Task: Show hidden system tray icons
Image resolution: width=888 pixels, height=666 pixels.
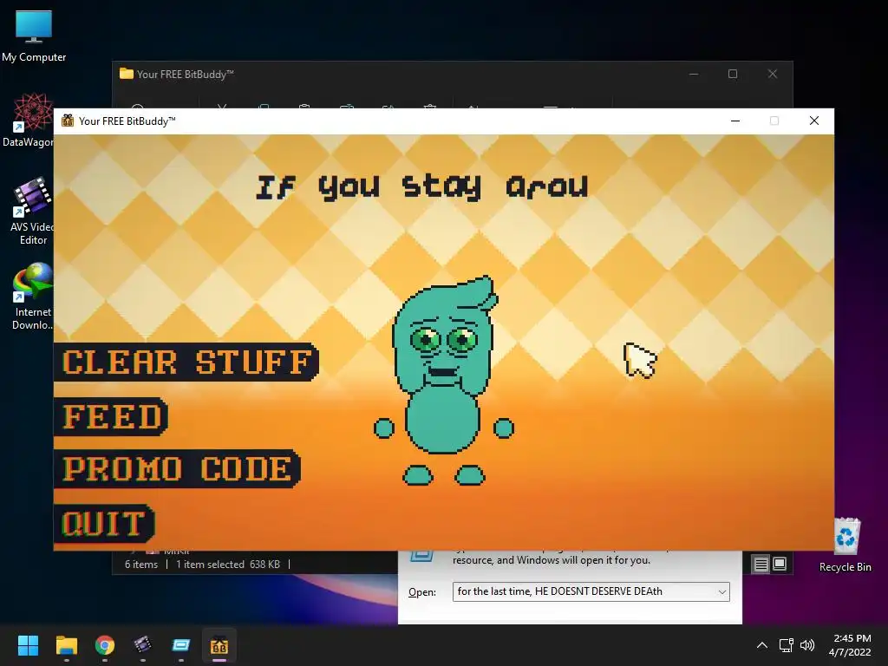Action: click(762, 645)
